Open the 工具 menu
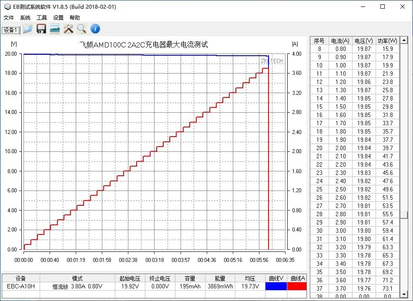This screenshot has height=301, width=413. click(x=42, y=18)
